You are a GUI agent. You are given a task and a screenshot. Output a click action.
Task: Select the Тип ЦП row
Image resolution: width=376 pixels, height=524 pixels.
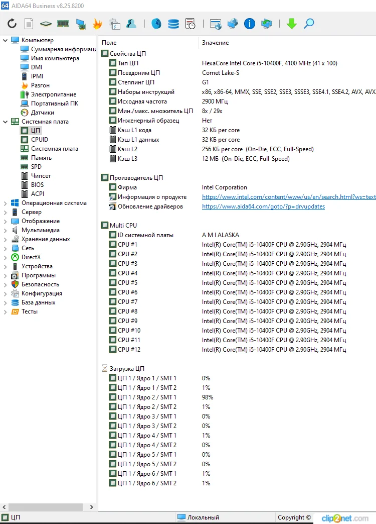tap(237, 63)
